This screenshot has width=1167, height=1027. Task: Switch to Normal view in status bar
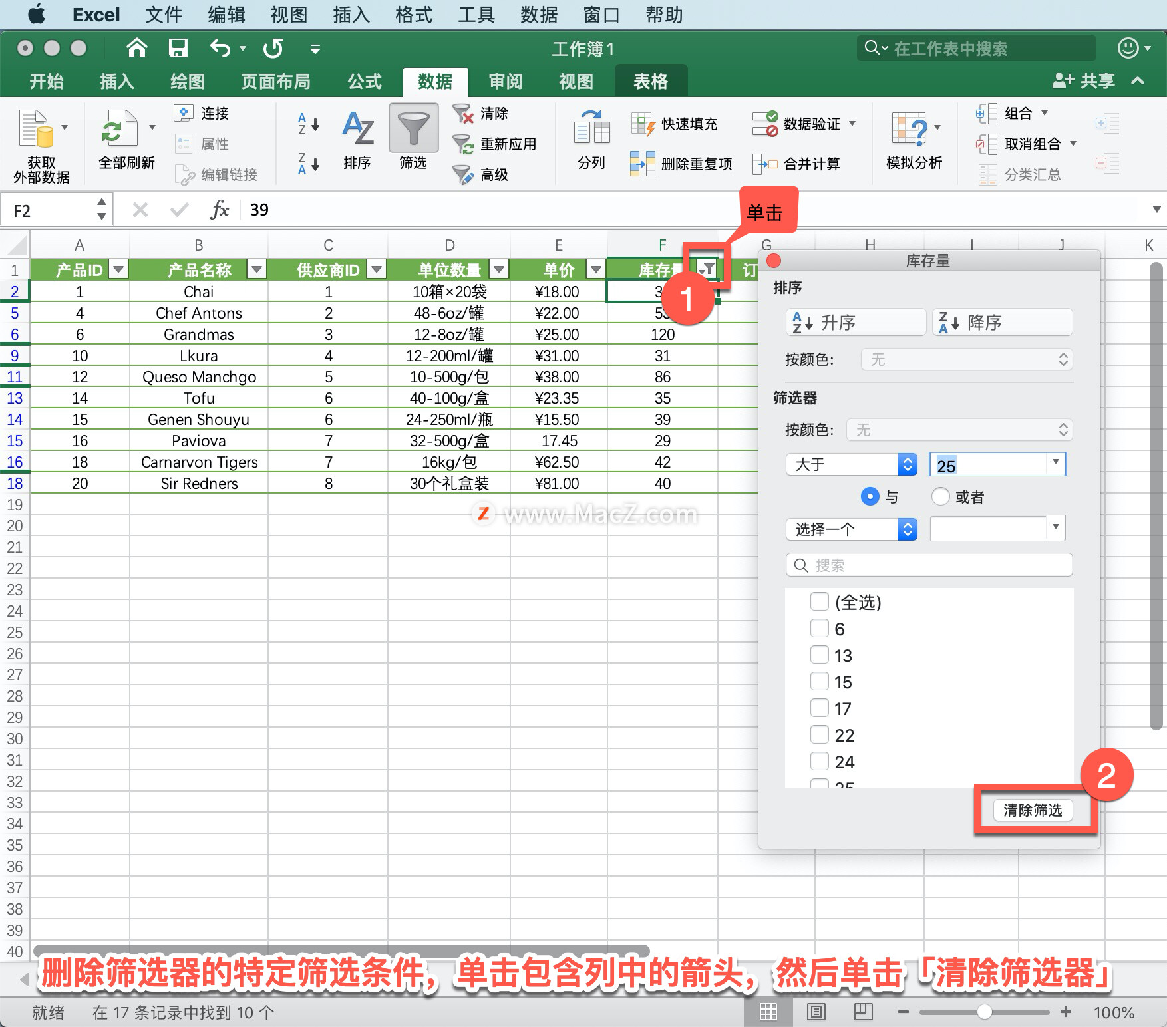coord(768,1012)
